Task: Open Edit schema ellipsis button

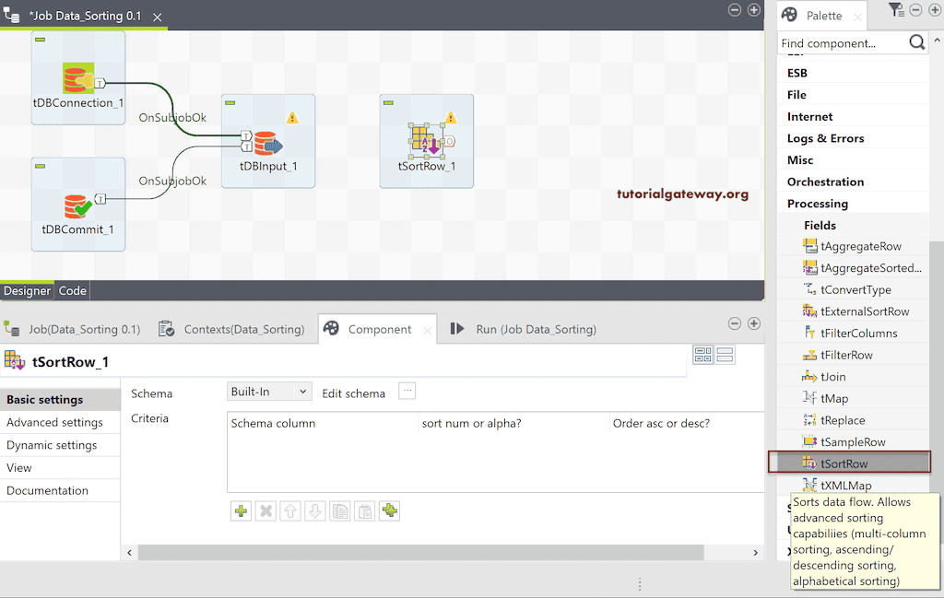Action: coord(407,392)
